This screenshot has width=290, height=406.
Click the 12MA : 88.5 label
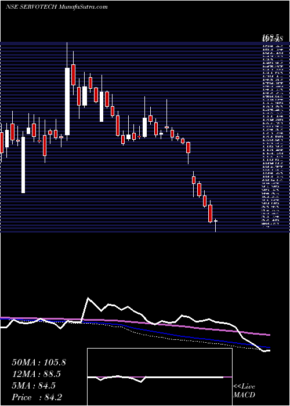[36, 374]
